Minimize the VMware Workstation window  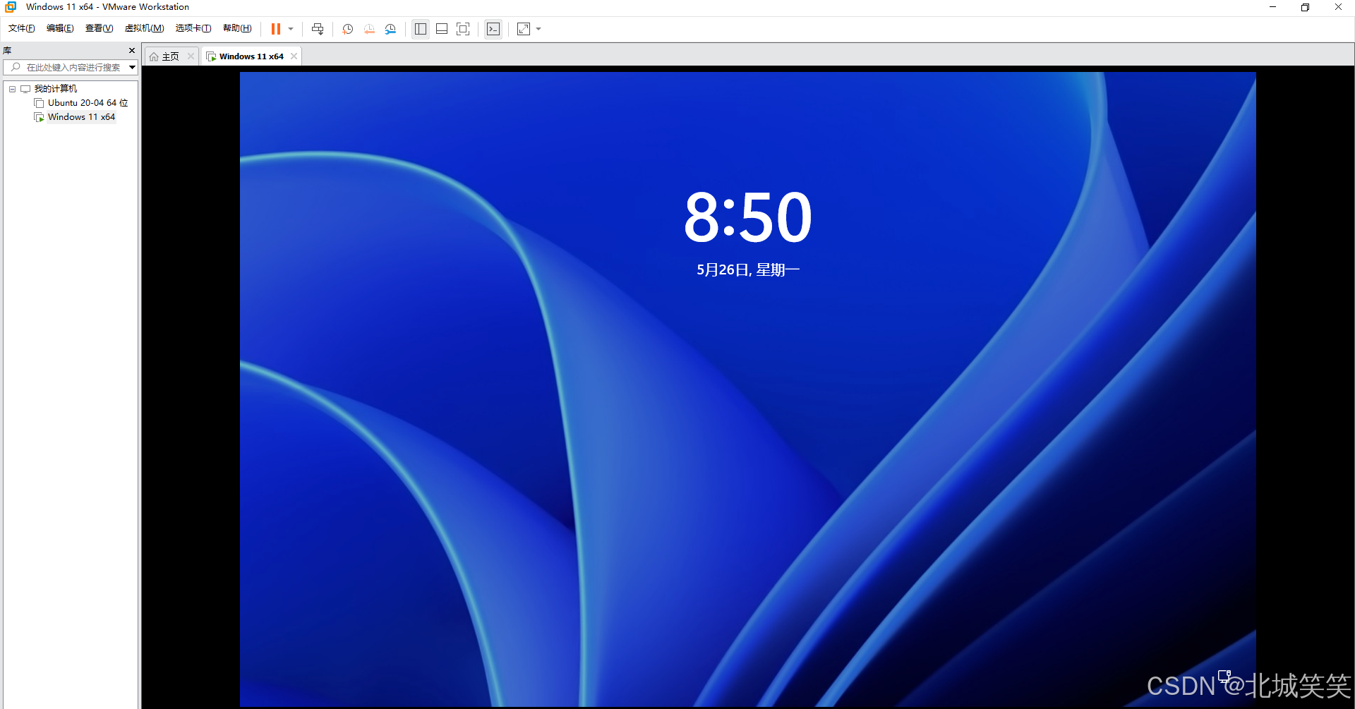[1272, 7]
